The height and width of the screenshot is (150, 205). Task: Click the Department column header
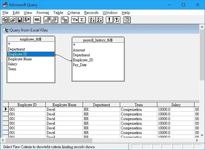102,105
